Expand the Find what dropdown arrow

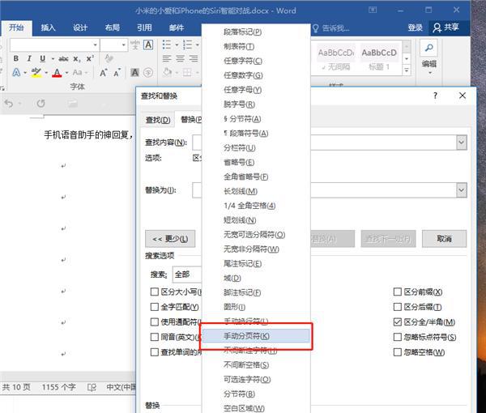(x=461, y=143)
